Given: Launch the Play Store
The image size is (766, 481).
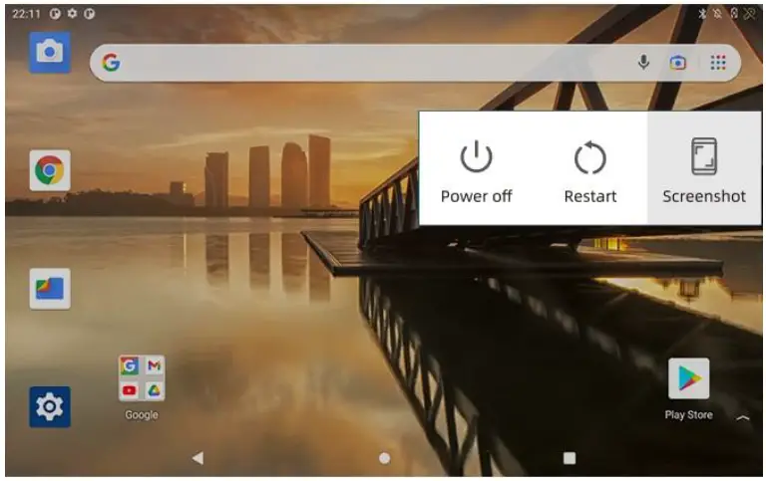Looking at the screenshot, I should pyautogui.click(x=689, y=378).
